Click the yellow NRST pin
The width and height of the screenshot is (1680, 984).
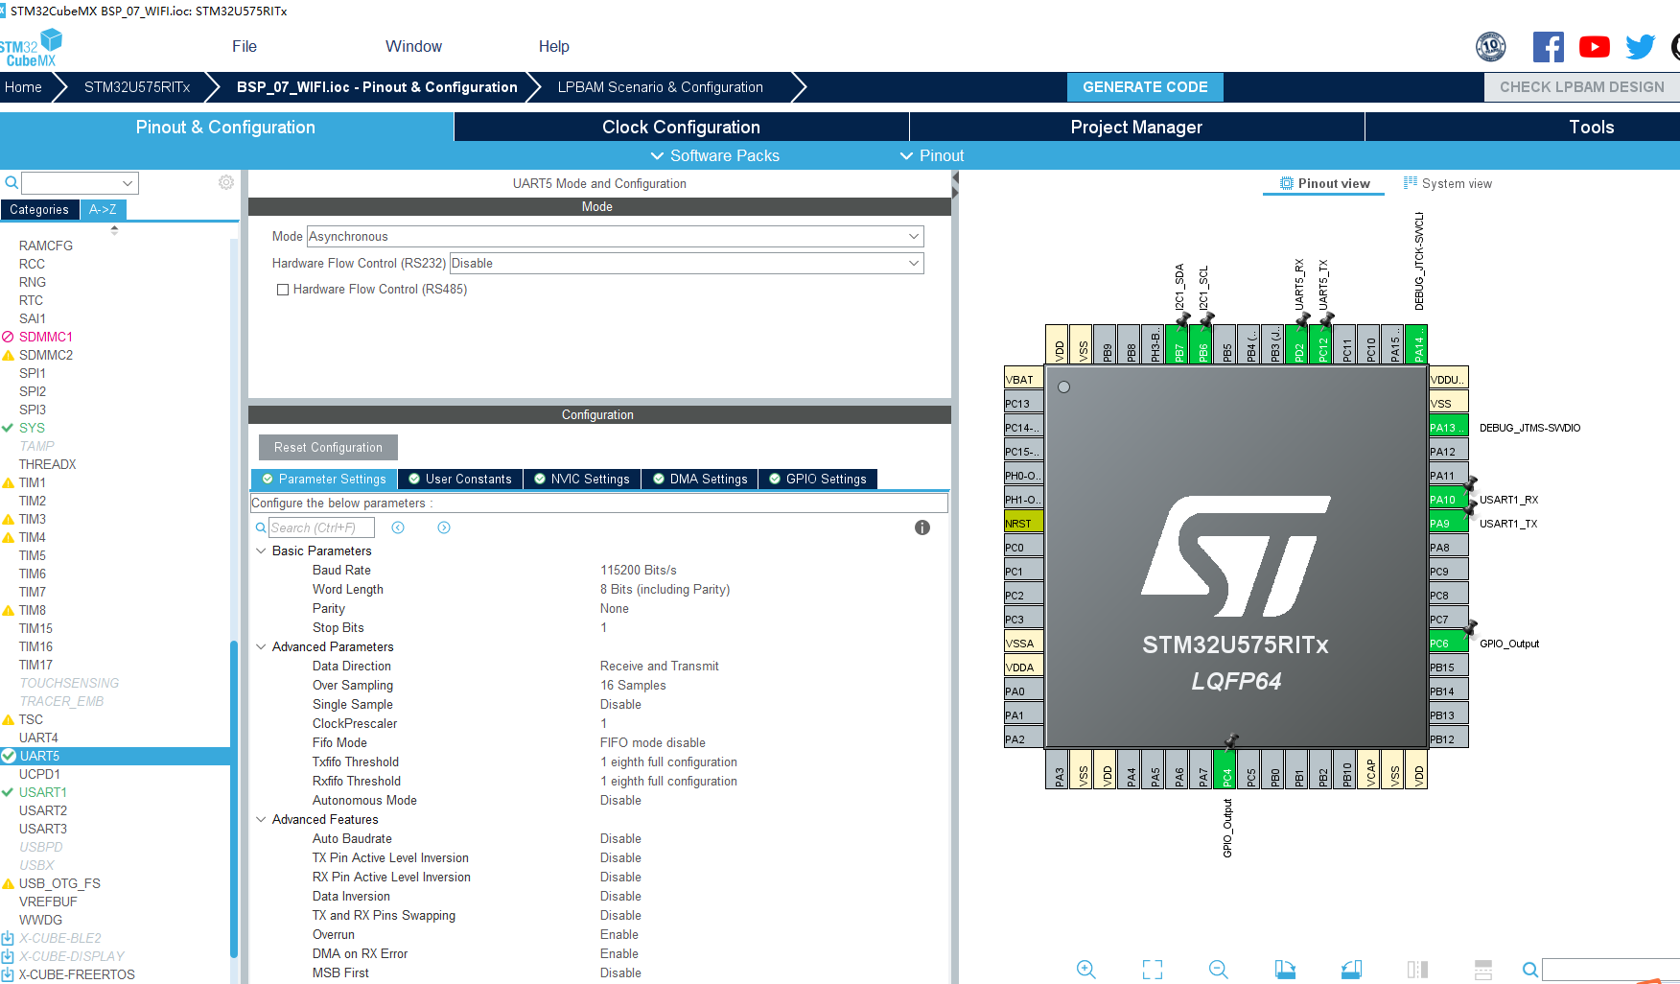1023,524
